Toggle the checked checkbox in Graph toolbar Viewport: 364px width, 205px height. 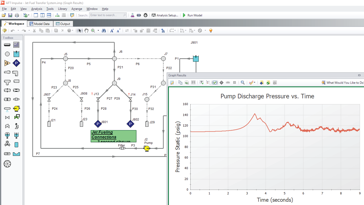[215, 82]
